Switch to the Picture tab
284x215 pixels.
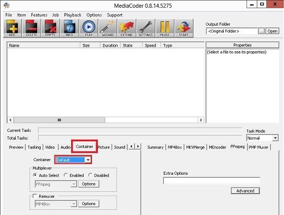tap(104, 148)
